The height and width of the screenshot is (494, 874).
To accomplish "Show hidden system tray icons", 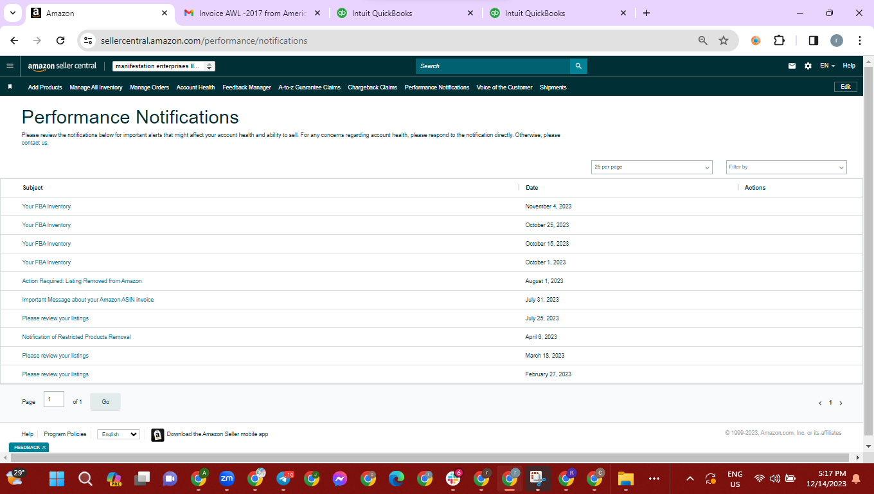I will click(690, 479).
